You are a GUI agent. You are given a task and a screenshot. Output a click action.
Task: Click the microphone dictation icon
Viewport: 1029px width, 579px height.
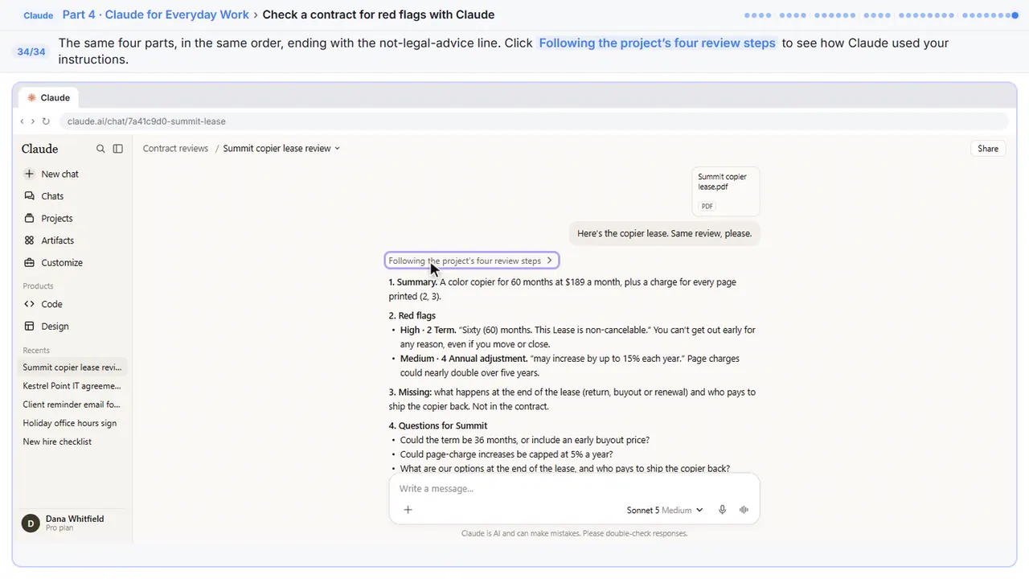(723, 510)
